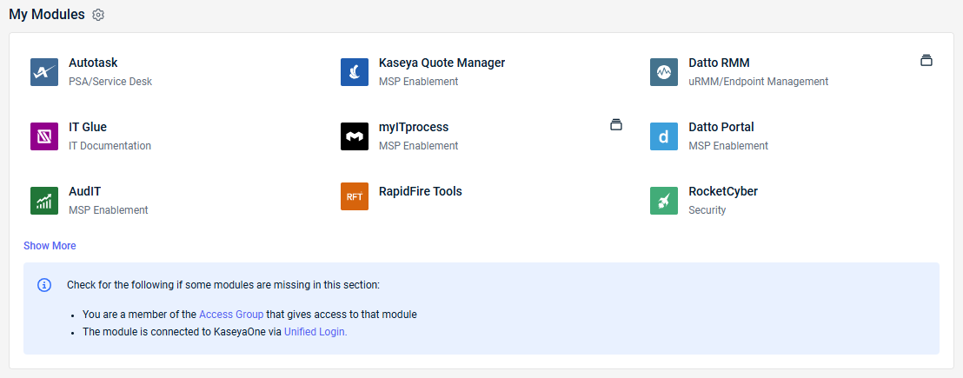
Task: Click the My Modules heading
Action: pyautogui.click(x=47, y=15)
